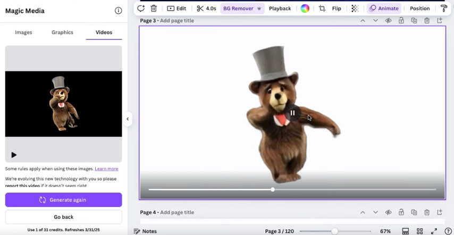This screenshot has width=454, height=235.
Task: Duplicate Page 3
Action: pyautogui.click(x=414, y=21)
